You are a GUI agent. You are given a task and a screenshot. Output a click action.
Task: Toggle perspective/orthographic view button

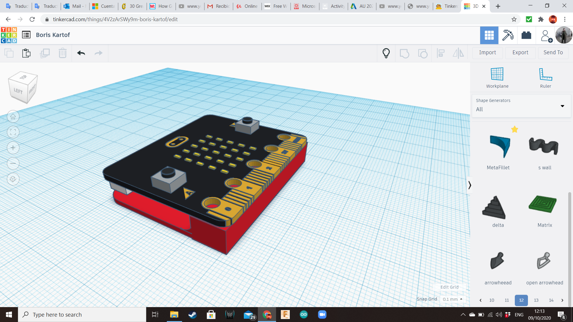13,179
